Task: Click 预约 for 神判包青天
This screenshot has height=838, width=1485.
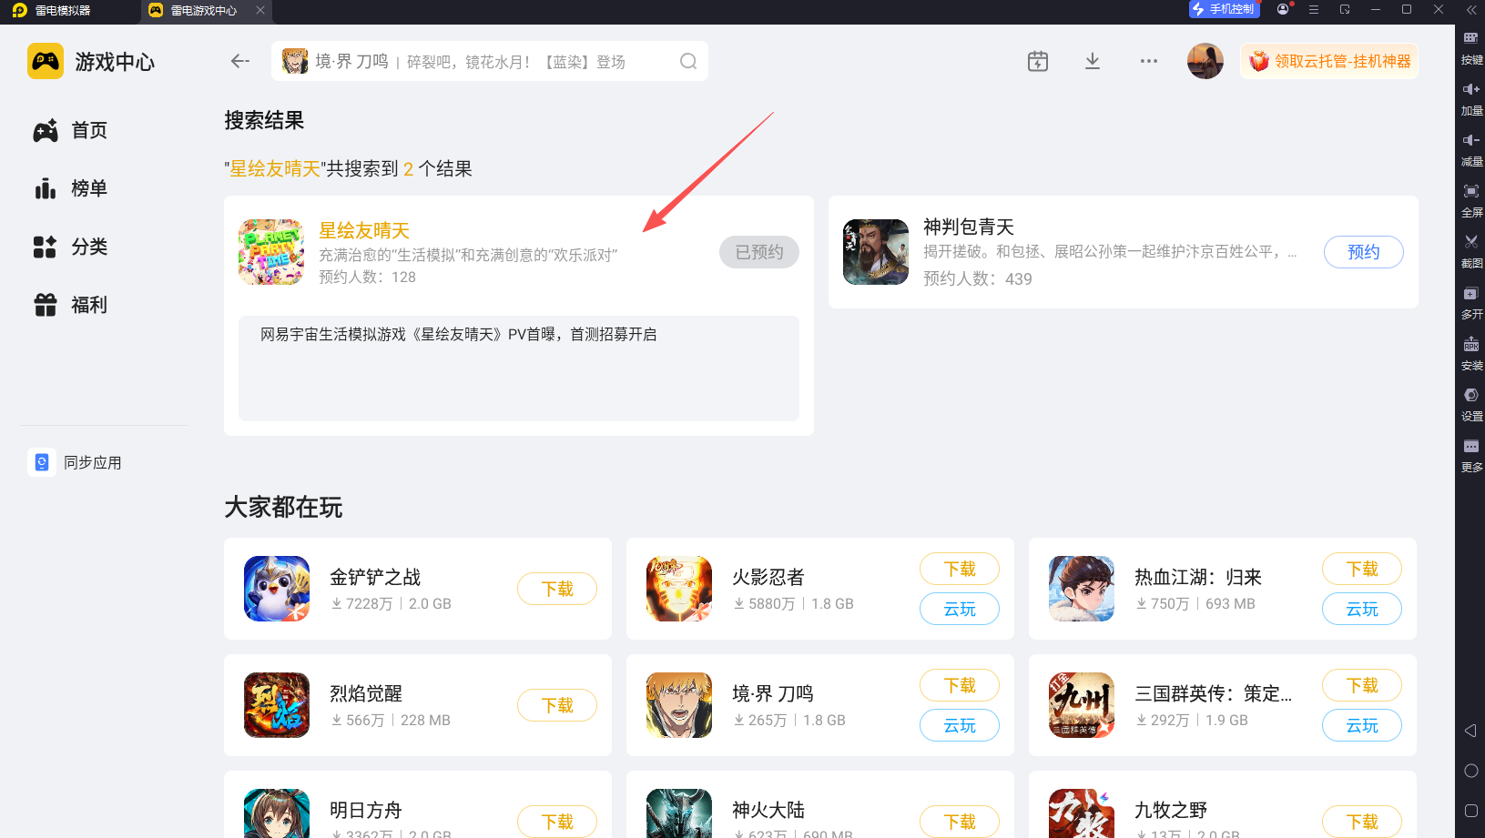Action: tap(1364, 252)
